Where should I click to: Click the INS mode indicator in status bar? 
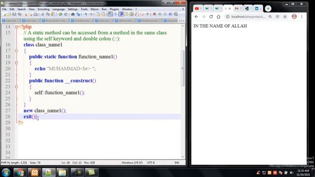(x=177, y=163)
